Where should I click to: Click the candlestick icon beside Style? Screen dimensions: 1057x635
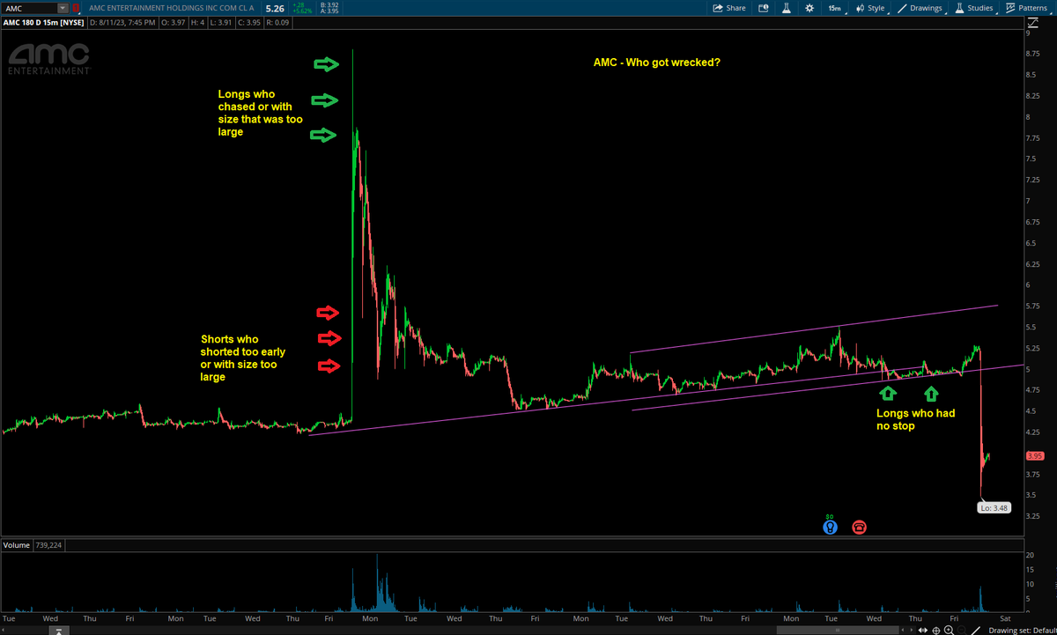pyautogui.click(x=860, y=8)
